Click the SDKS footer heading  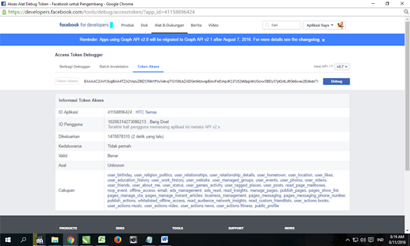pos(120,228)
